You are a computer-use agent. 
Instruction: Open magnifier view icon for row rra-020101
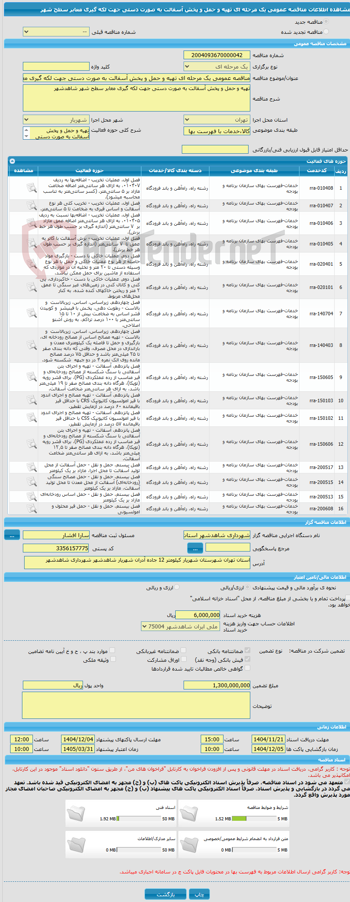point(32,287)
